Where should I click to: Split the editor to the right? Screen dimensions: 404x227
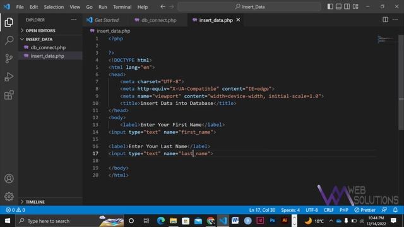[385, 20]
